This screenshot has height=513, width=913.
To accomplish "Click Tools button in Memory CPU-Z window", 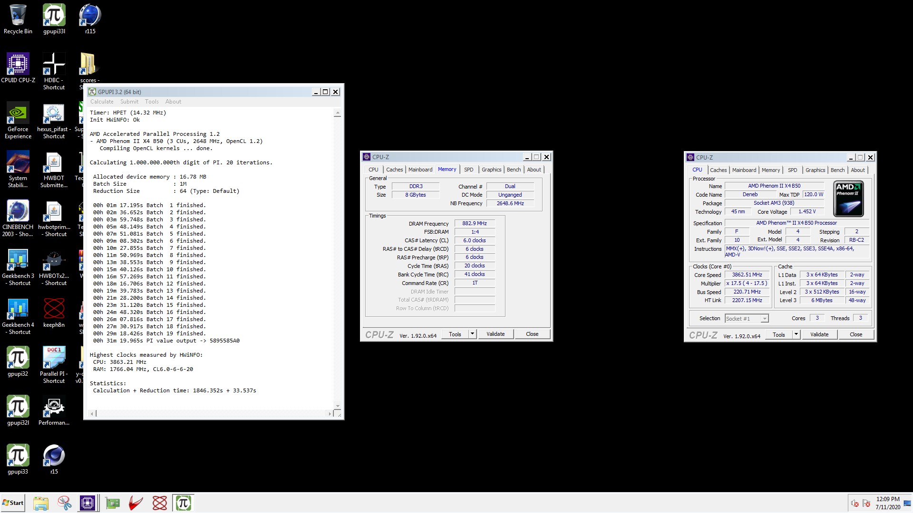I will (455, 334).
